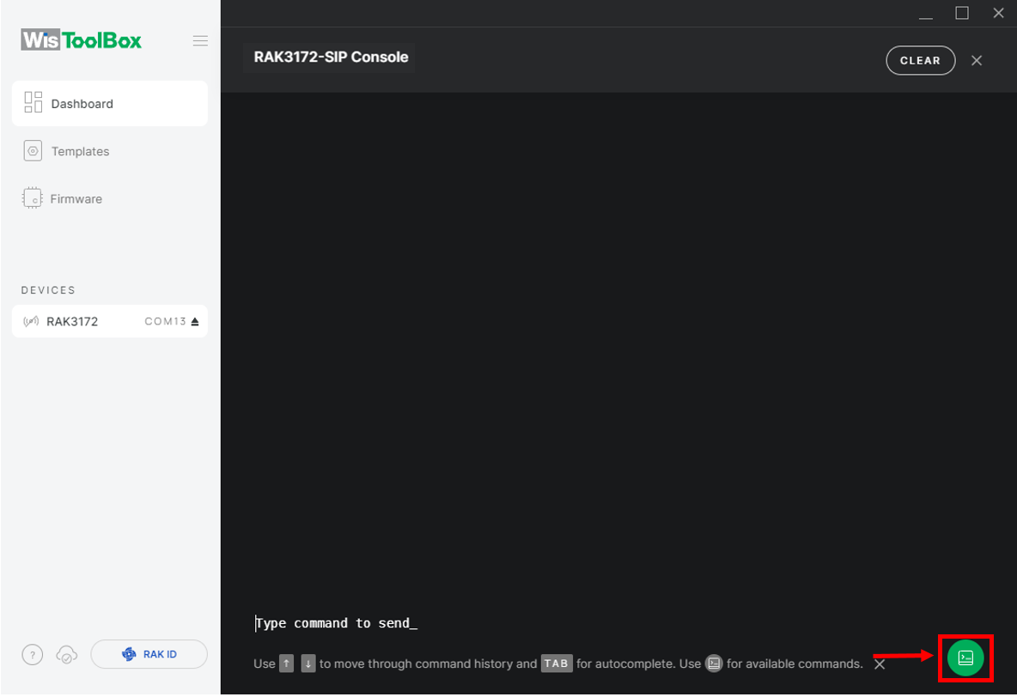
Task: Select the RAK3172 device entry
Action: pos(110,321)
